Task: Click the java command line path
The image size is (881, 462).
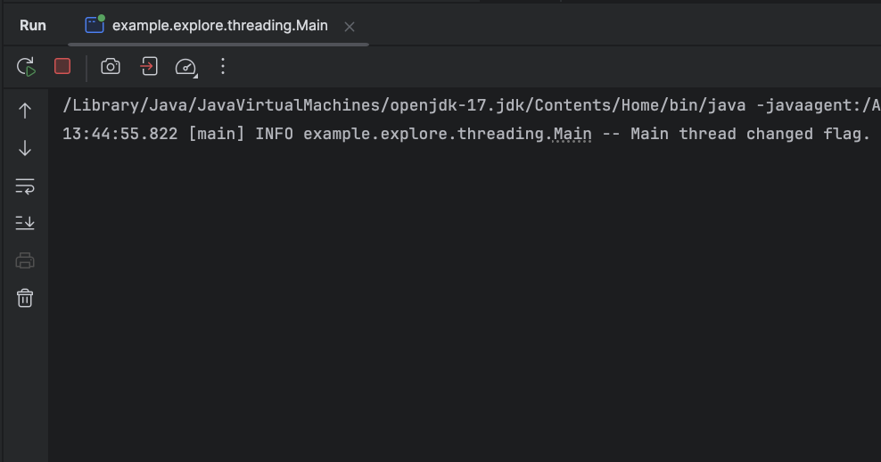Action: 401,105
